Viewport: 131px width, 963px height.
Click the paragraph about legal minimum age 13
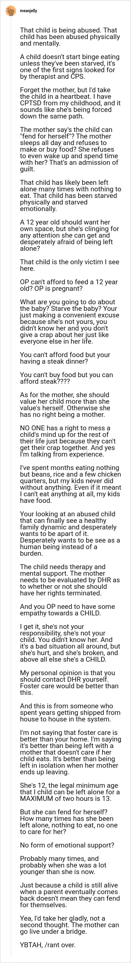tap(70, 782)
